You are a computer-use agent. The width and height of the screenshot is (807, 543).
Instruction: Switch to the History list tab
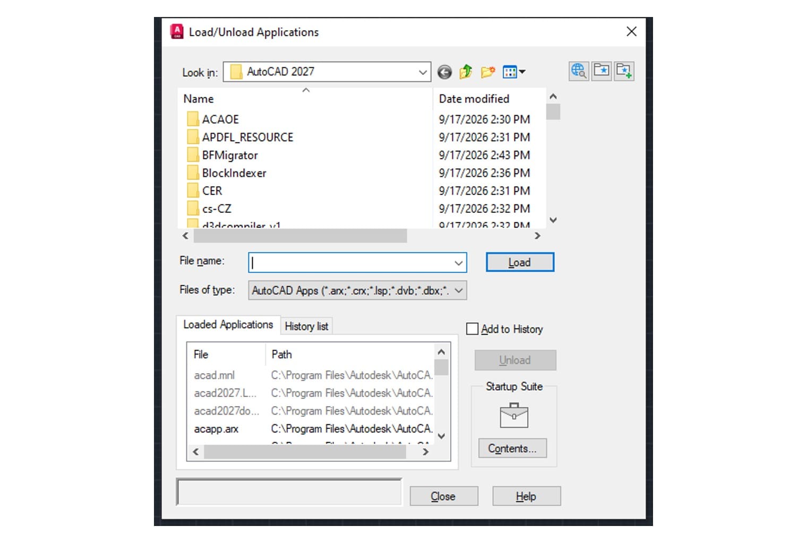pyautogui.click(x=306, y=326)
